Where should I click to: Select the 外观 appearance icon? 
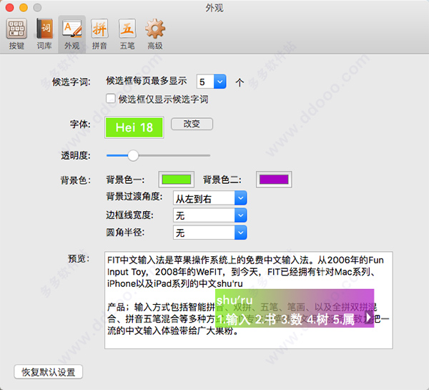[72, 34]
